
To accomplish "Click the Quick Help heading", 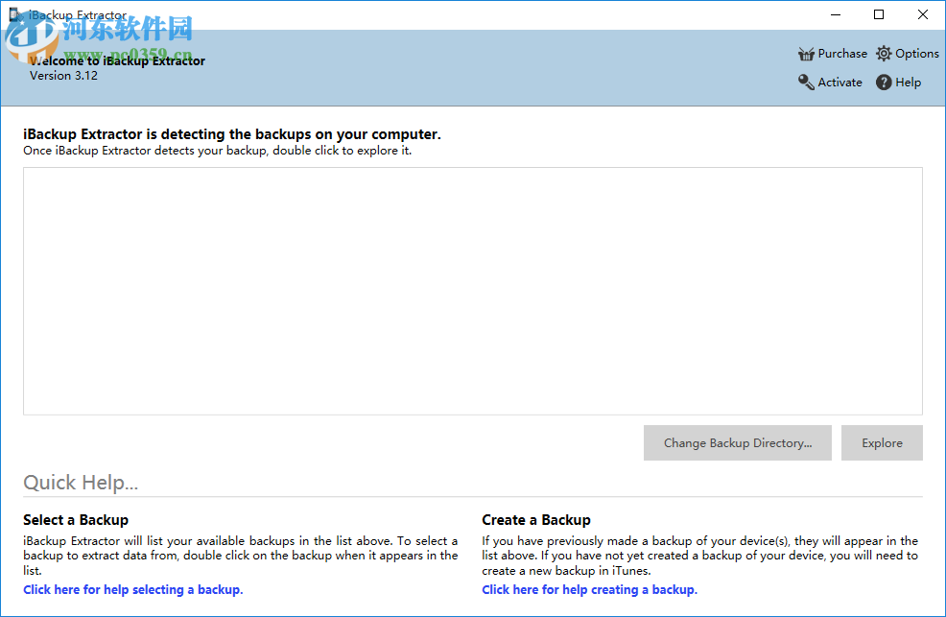I will [81, 483].
